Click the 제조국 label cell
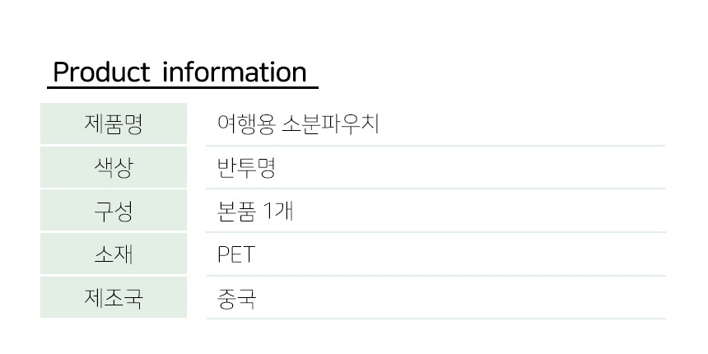Screen dimensions: 708x354 coord(114,298)
